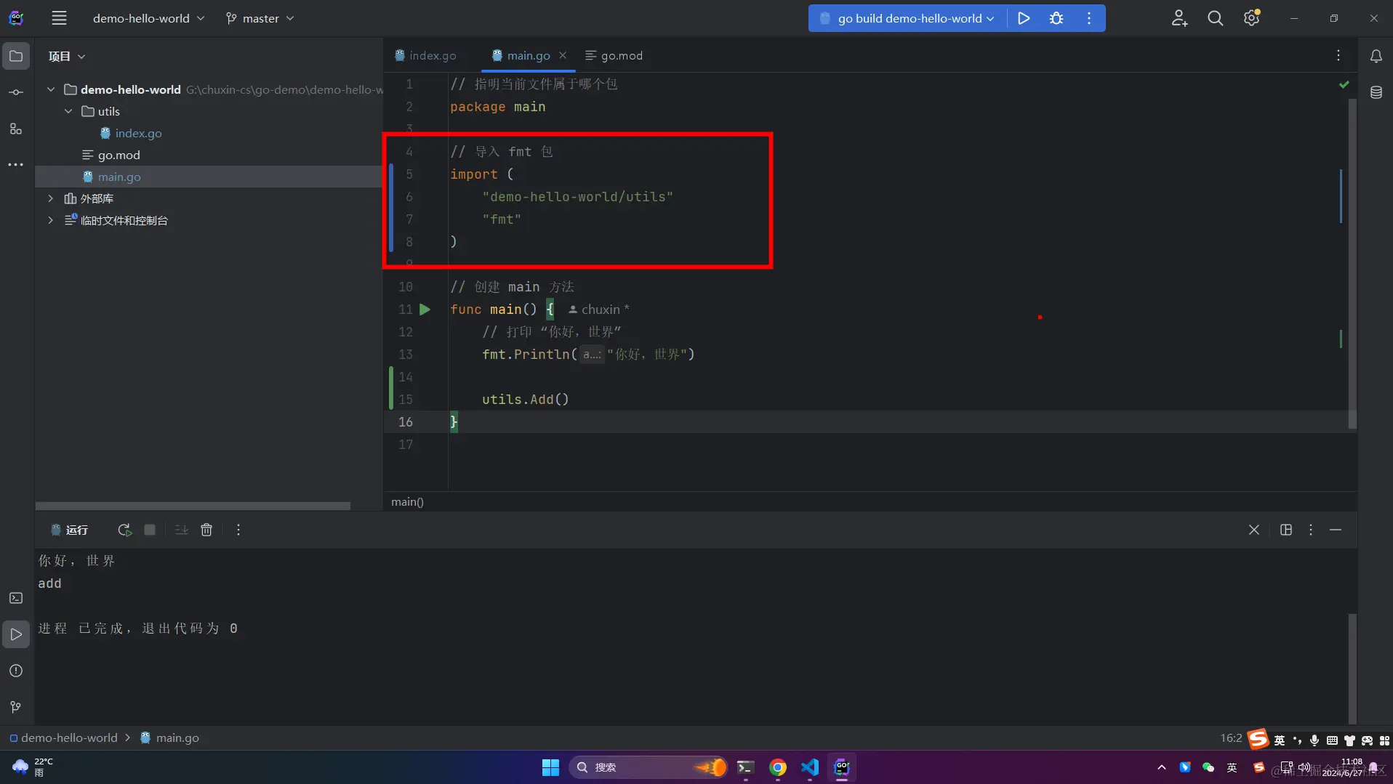Open the main hamburger menu
The height and width of the screenshot is (784, 1393).
point(59,18)
